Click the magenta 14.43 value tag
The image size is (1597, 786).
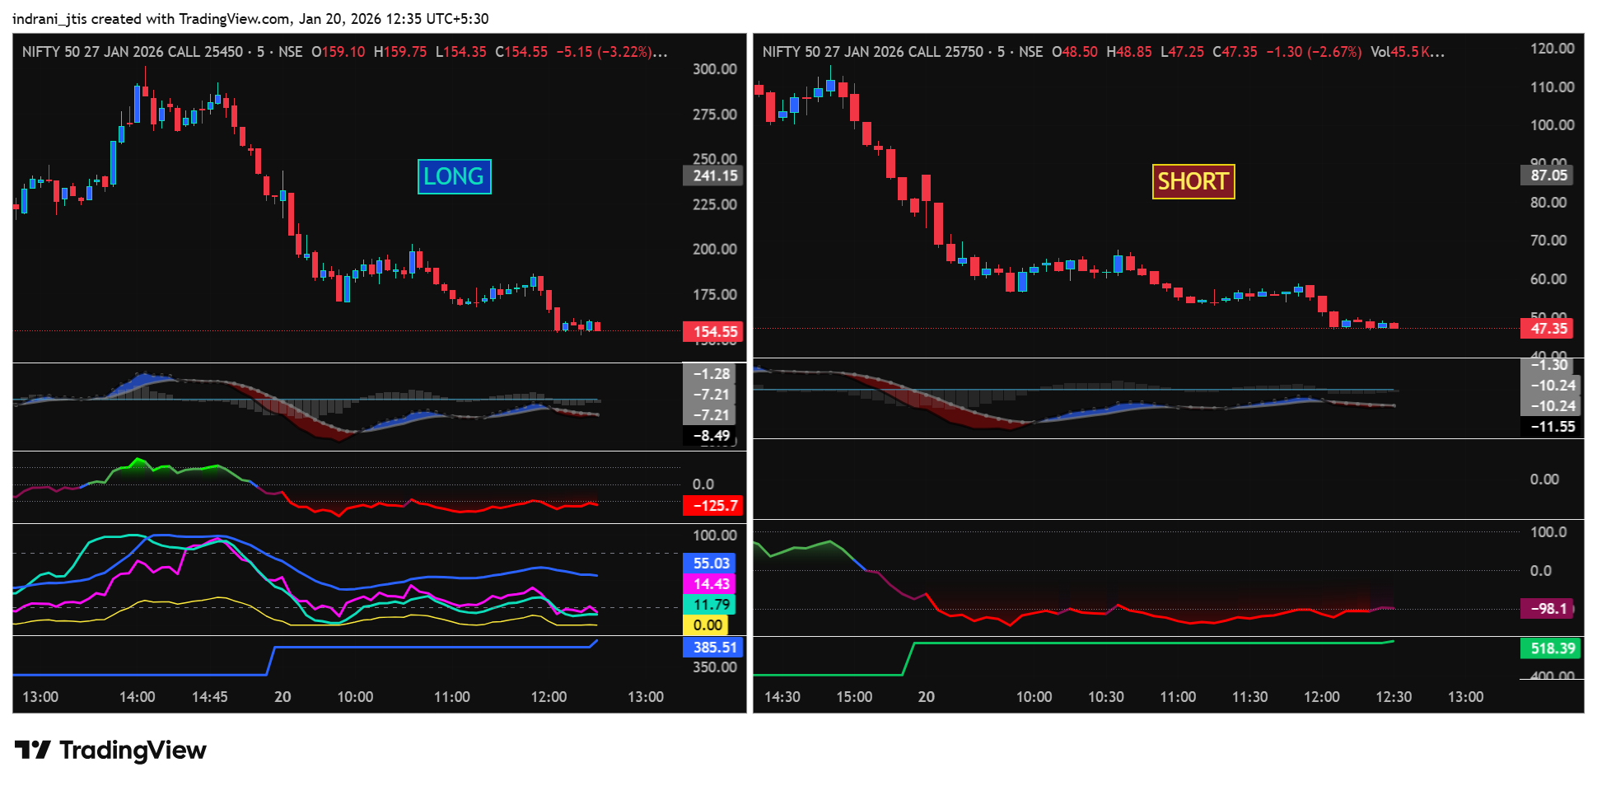[x=710, y=583]
